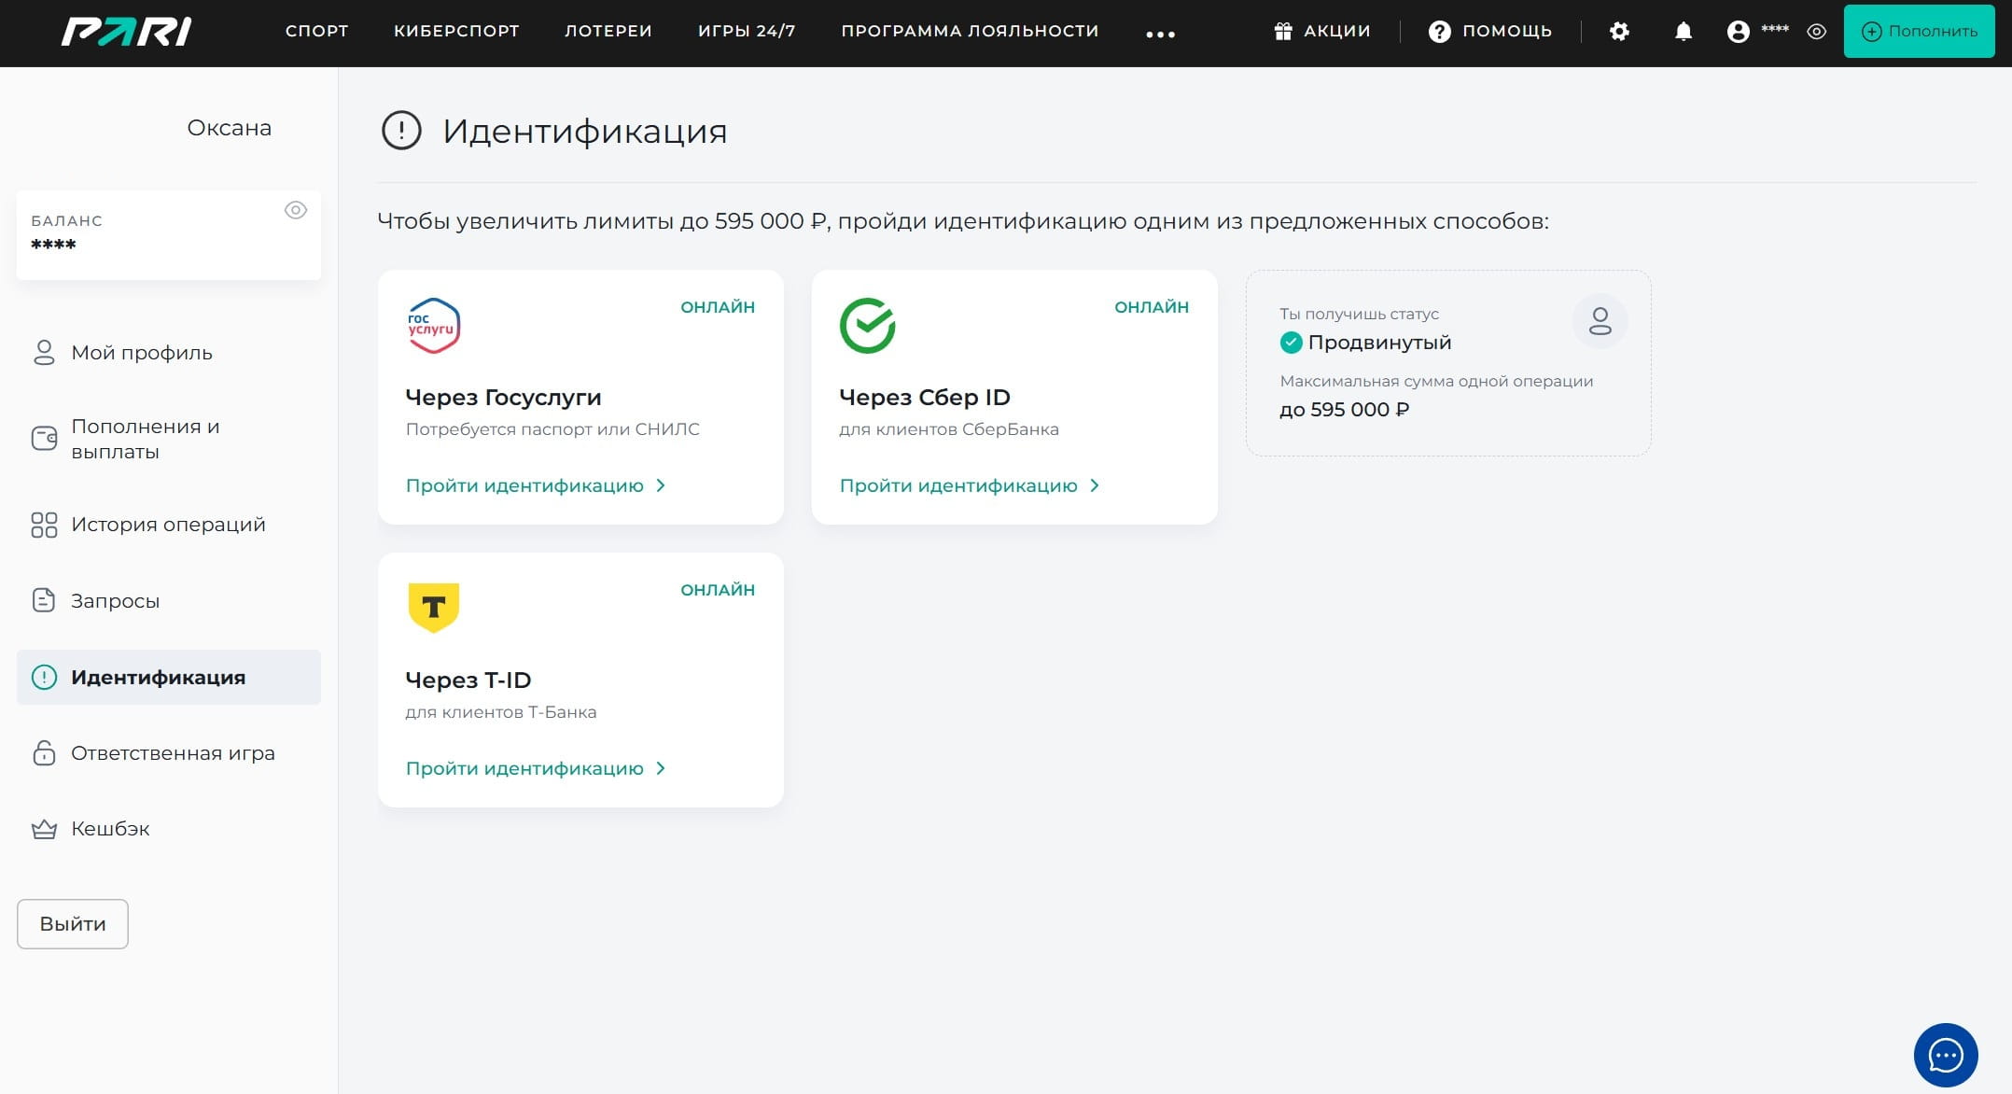Click the Продвинутый status label
This screenshot has height=1094, width=2012.
[1379, 343]
